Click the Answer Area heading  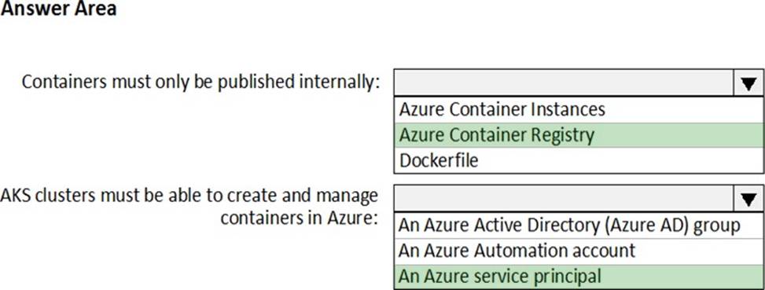pos(58,9)
